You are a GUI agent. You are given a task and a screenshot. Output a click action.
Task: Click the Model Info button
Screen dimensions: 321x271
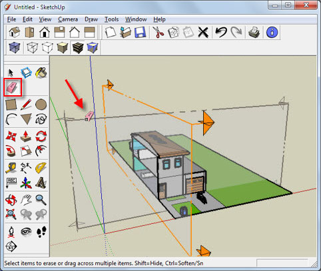pyautogui.click(x=272, y=33)
